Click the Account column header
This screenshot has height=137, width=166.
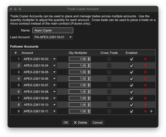click(x=27, y=53)
